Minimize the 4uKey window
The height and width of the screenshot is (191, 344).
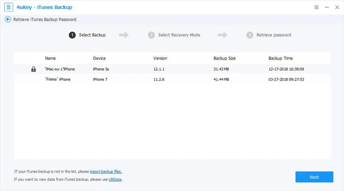(x=327, y=7)
